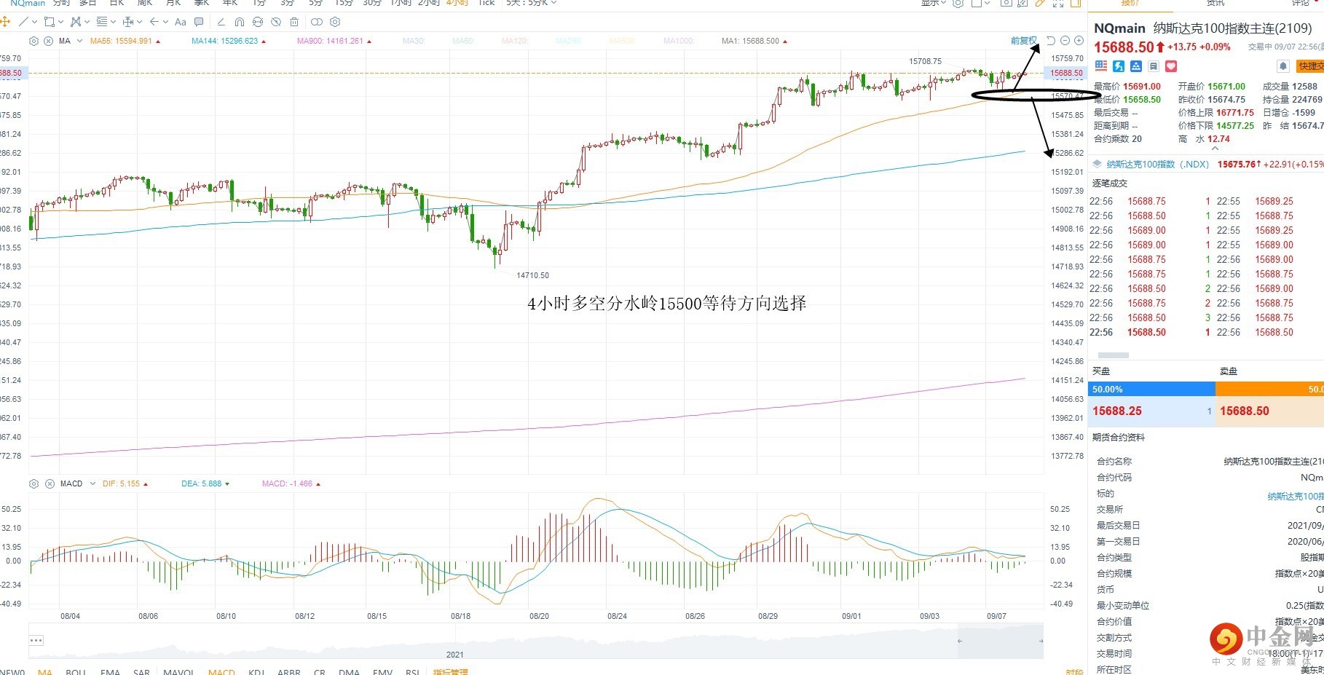Open the 前复权 adjustment dropdown
This screenshot has width=1324, height=675.
click(x=1023, y=41)
